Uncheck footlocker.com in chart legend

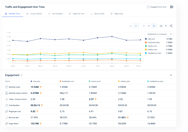coord(146,42)
